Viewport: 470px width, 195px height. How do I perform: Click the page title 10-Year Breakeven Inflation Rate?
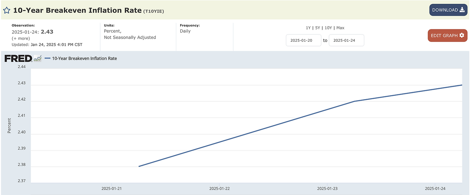click(x=77, y=10)
